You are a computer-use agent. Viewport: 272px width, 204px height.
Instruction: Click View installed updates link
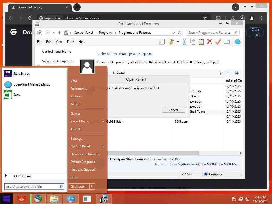click(58, 61)
